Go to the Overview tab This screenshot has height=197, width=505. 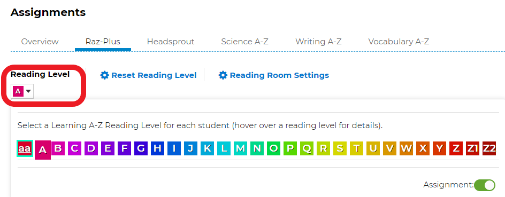pos(40,42)
